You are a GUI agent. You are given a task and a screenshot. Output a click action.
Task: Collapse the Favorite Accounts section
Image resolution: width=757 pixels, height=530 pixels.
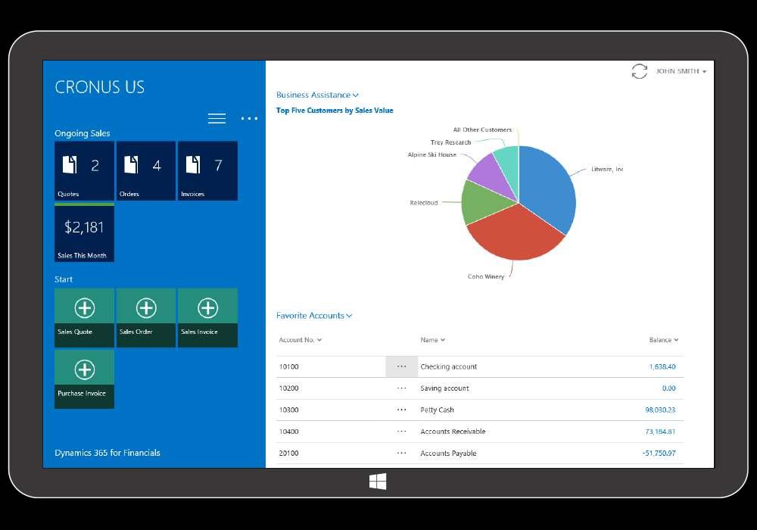[x=314, y=316]
